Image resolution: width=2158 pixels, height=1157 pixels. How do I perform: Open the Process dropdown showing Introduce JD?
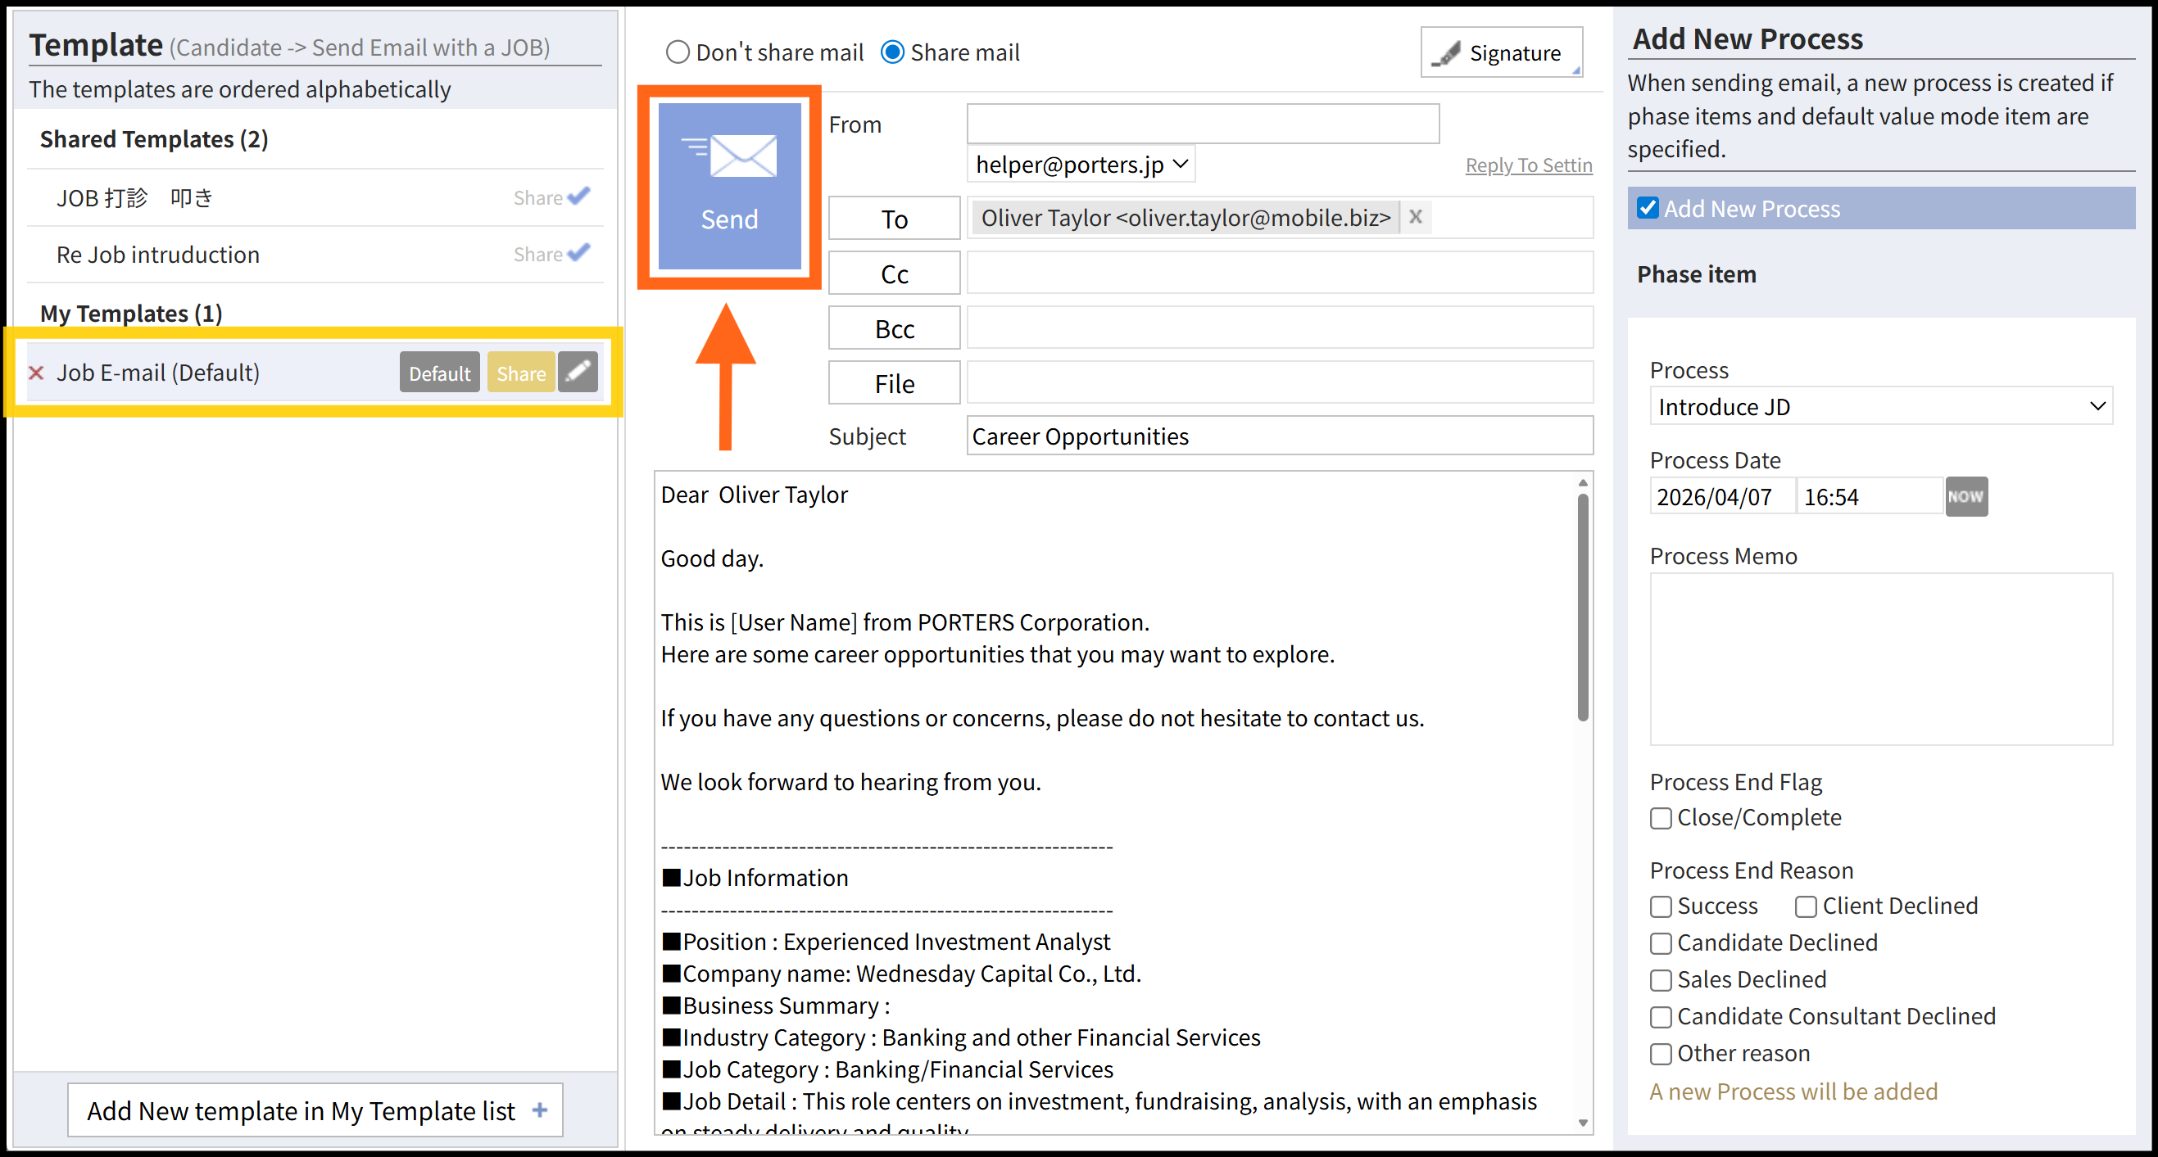[x=1881, y=407]
